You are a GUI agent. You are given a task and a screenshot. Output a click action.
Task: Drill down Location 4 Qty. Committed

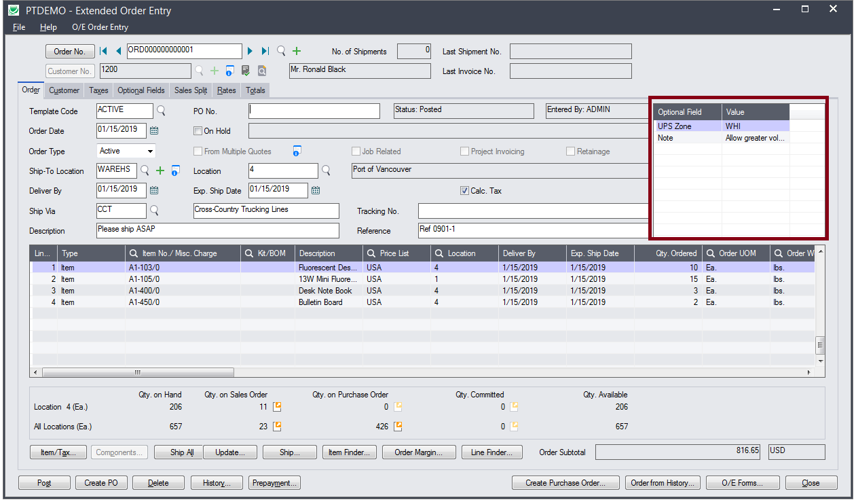515,407
